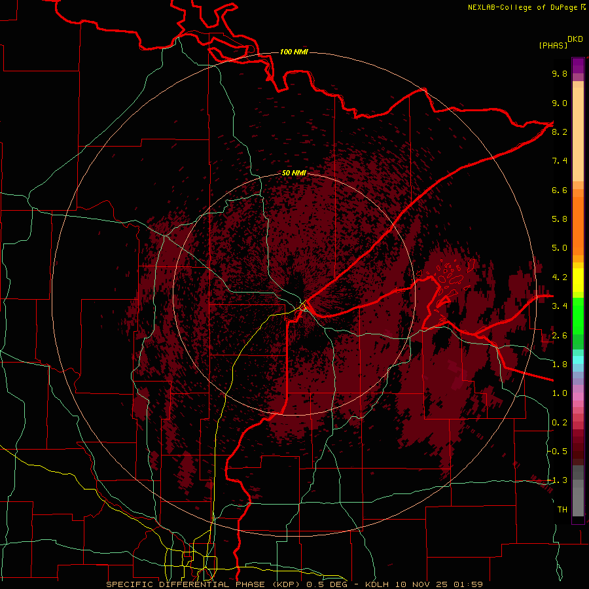Click the -0.5 value on the color scale

pos(558,452)
